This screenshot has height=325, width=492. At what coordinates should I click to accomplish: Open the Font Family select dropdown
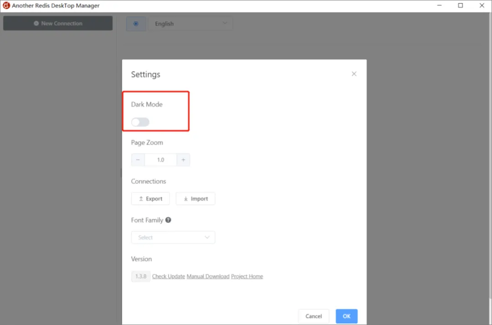173,238
